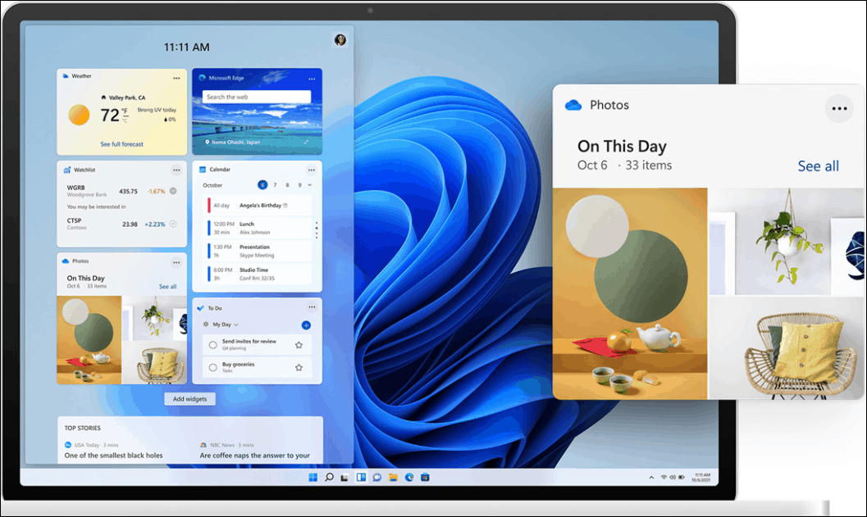This screenshot has height=517, width=867.
Task: Open Angela's Birthday calendar event
Action: [x=257, y=206]
